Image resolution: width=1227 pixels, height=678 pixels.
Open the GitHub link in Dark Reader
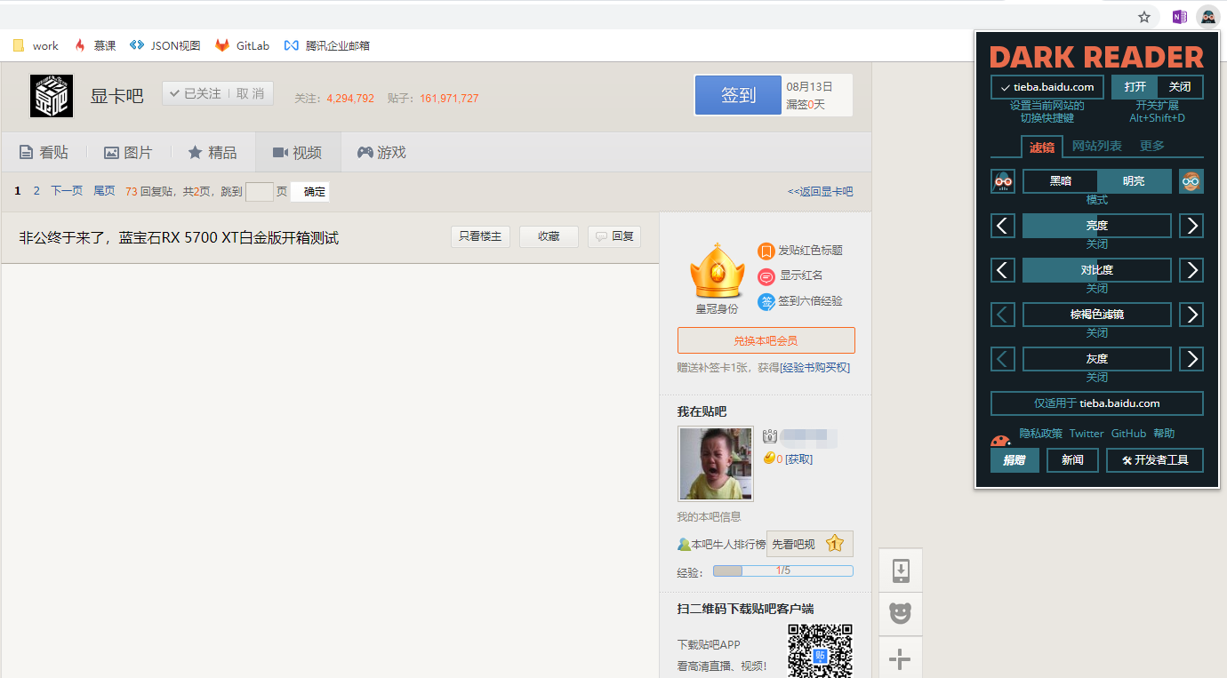pos(1128,434)
